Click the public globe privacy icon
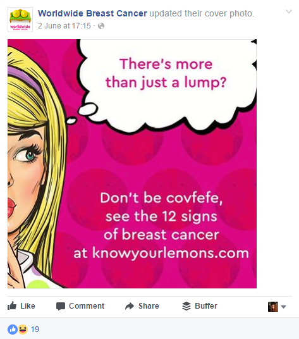 point(101,26)
